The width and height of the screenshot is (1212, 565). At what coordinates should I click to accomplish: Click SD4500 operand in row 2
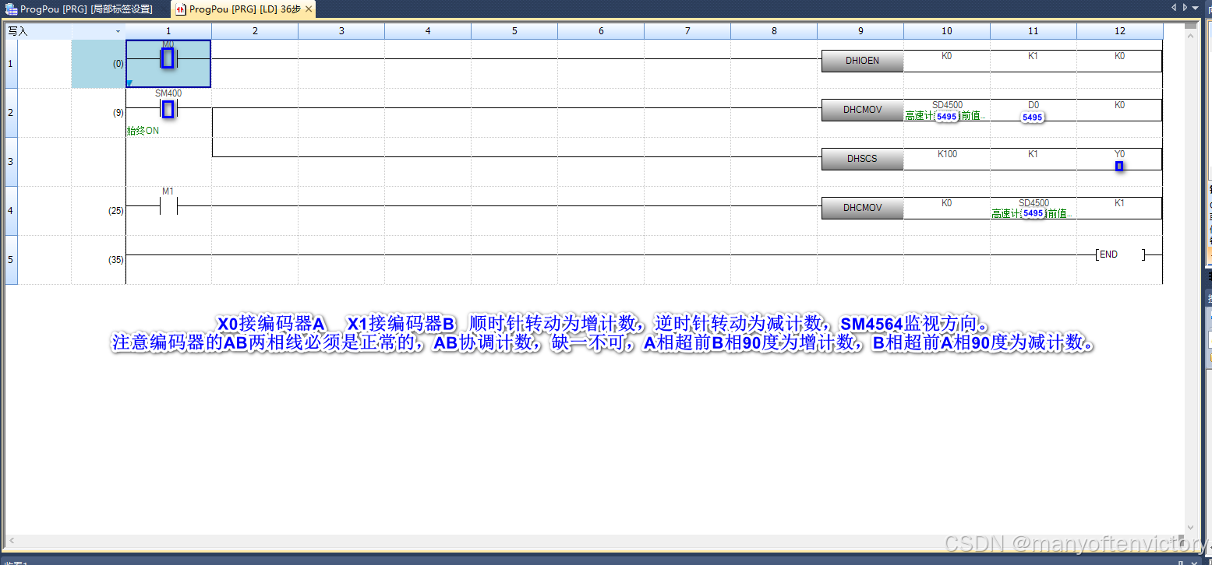click(947, 105)
